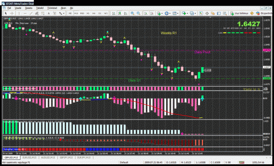
Task: Switch to the GBPJPY,M15 chart tab
Action: (66, 157)
